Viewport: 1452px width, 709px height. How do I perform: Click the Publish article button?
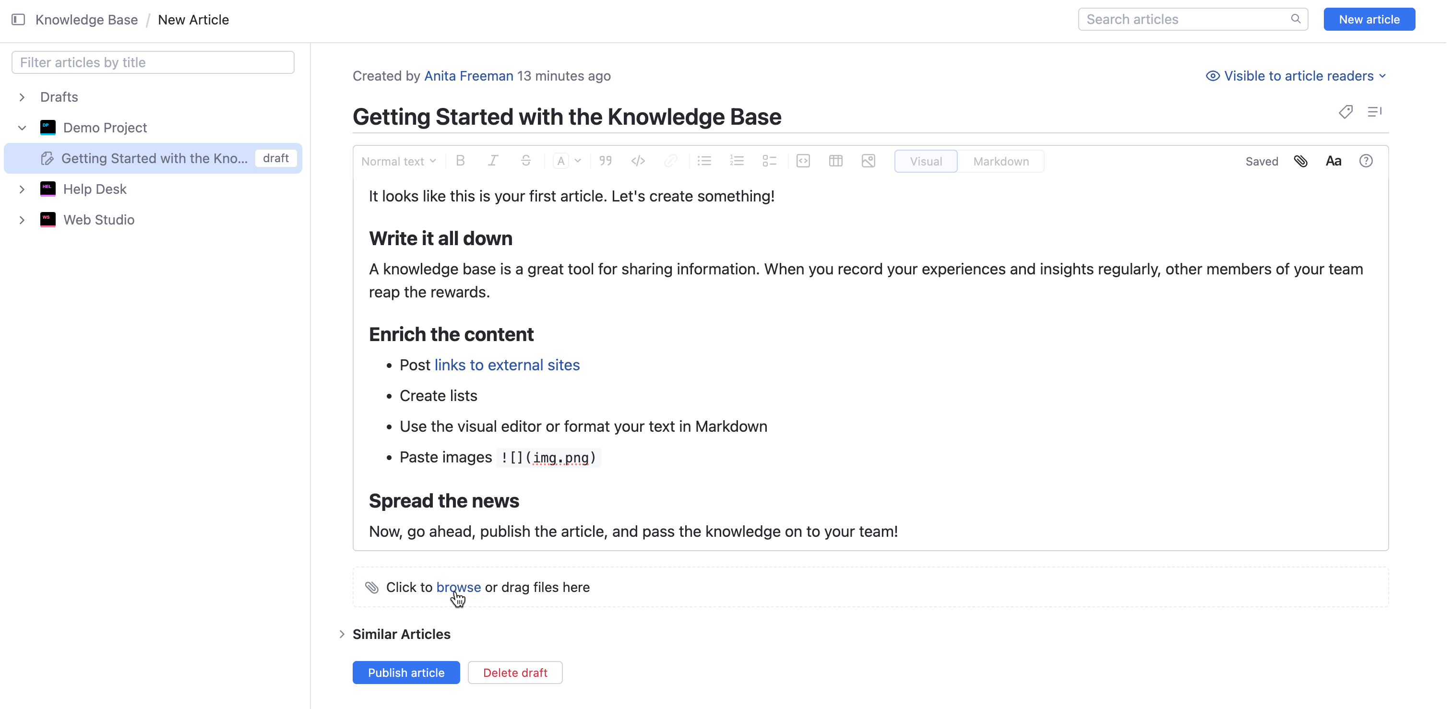pos(406,673)
